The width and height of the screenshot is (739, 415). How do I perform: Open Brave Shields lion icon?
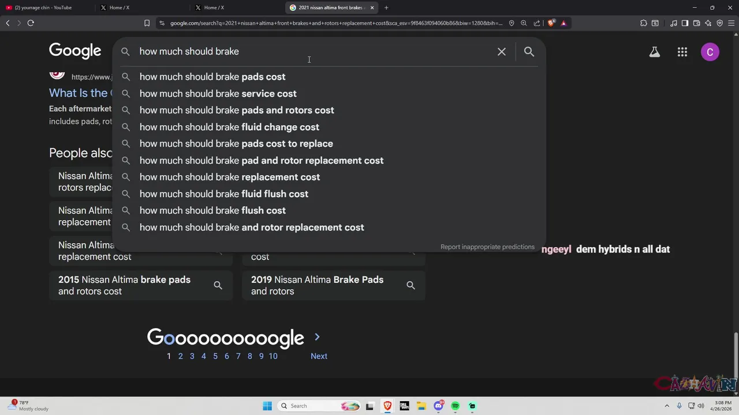pyautogui.click(x=551, y=23)
